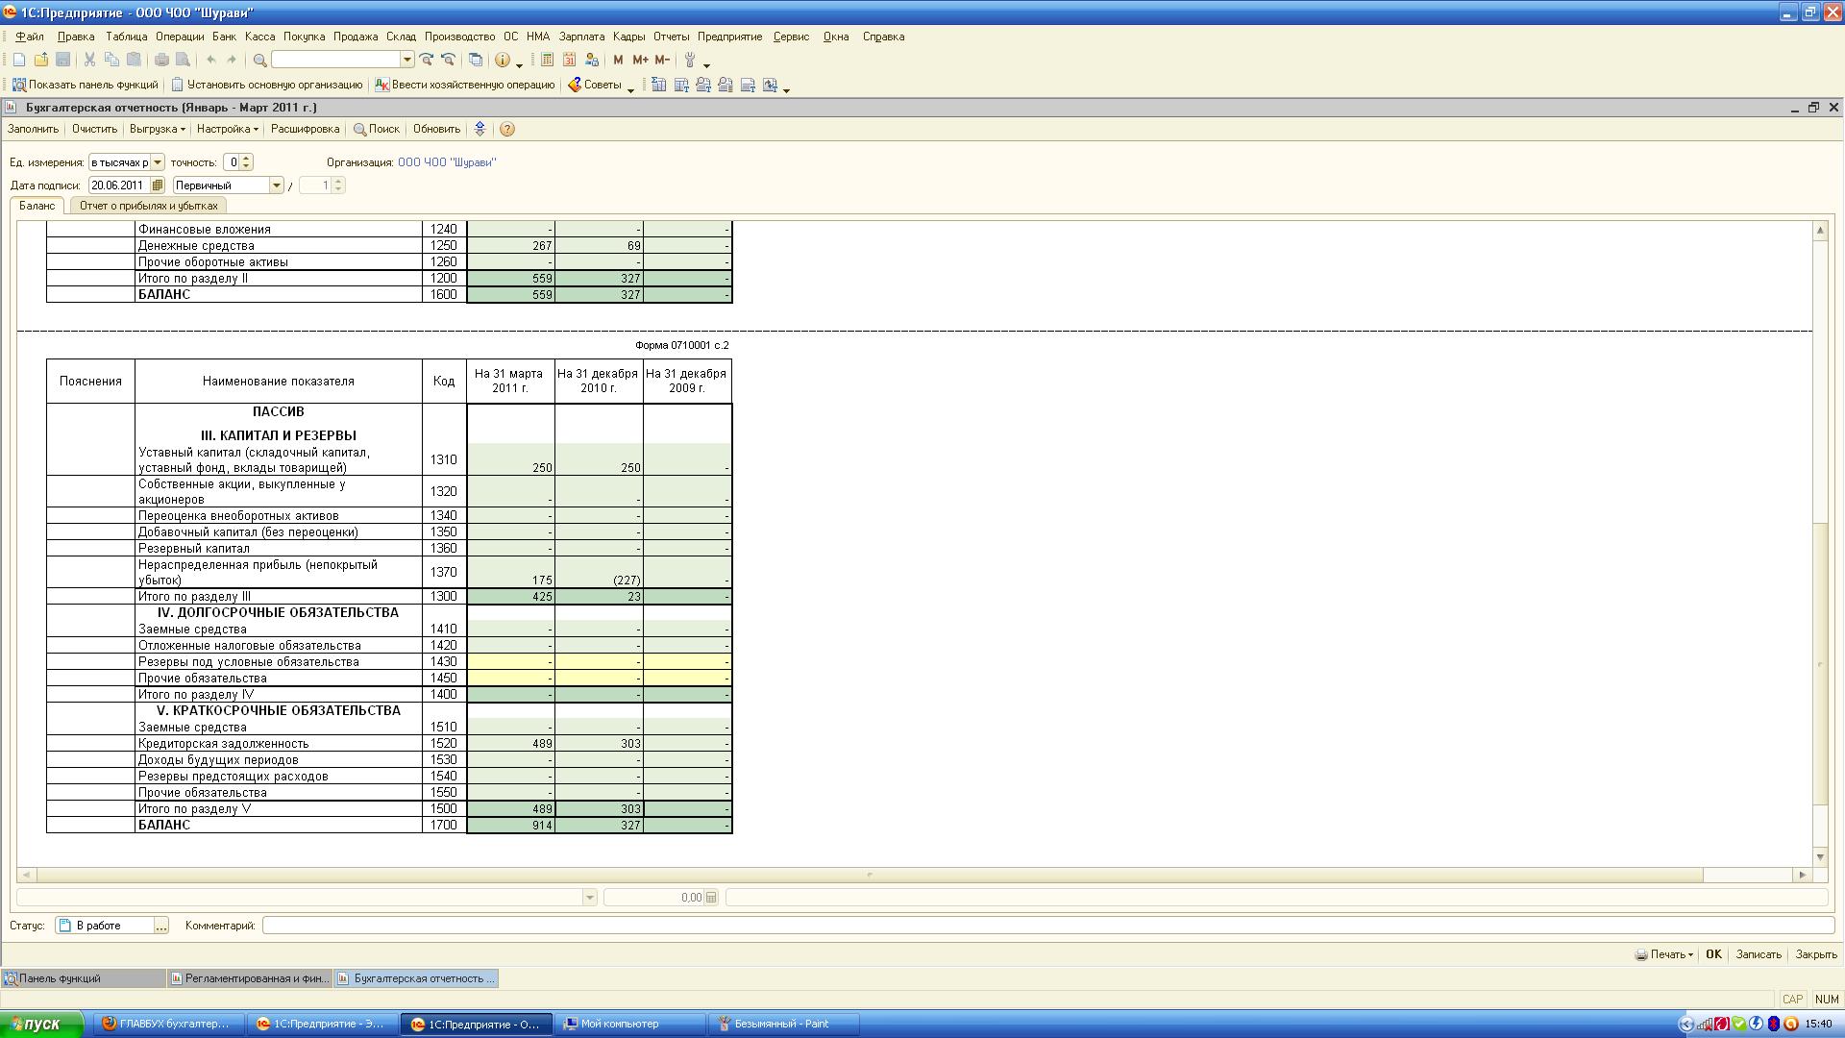Click the M memory button
This screenshot has width=1845, height=1038.
pos(618,60)
